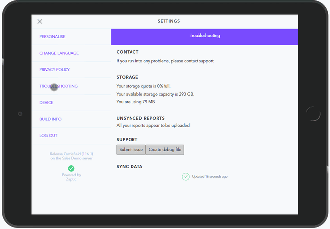Click the Submit issue button
This screenshot has width=330, height=229.
[131, 150]
